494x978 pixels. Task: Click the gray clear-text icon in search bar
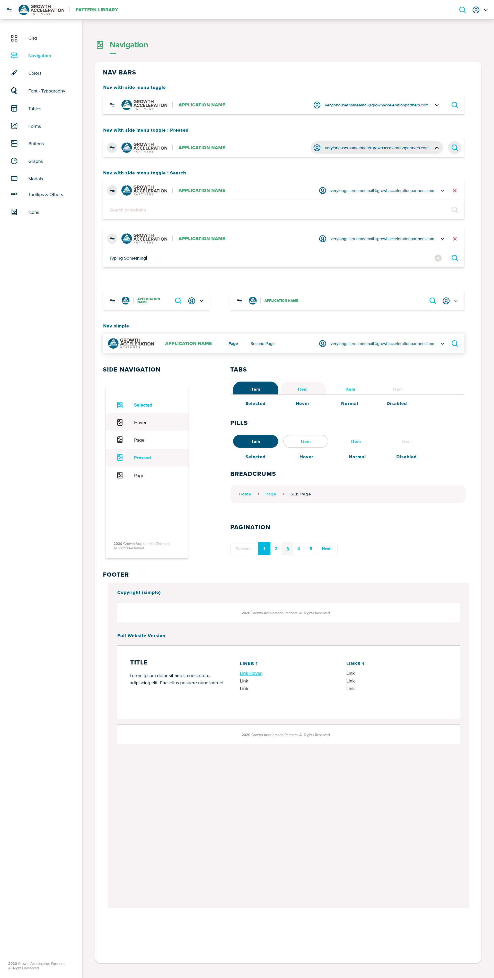(x=438, y=258)
